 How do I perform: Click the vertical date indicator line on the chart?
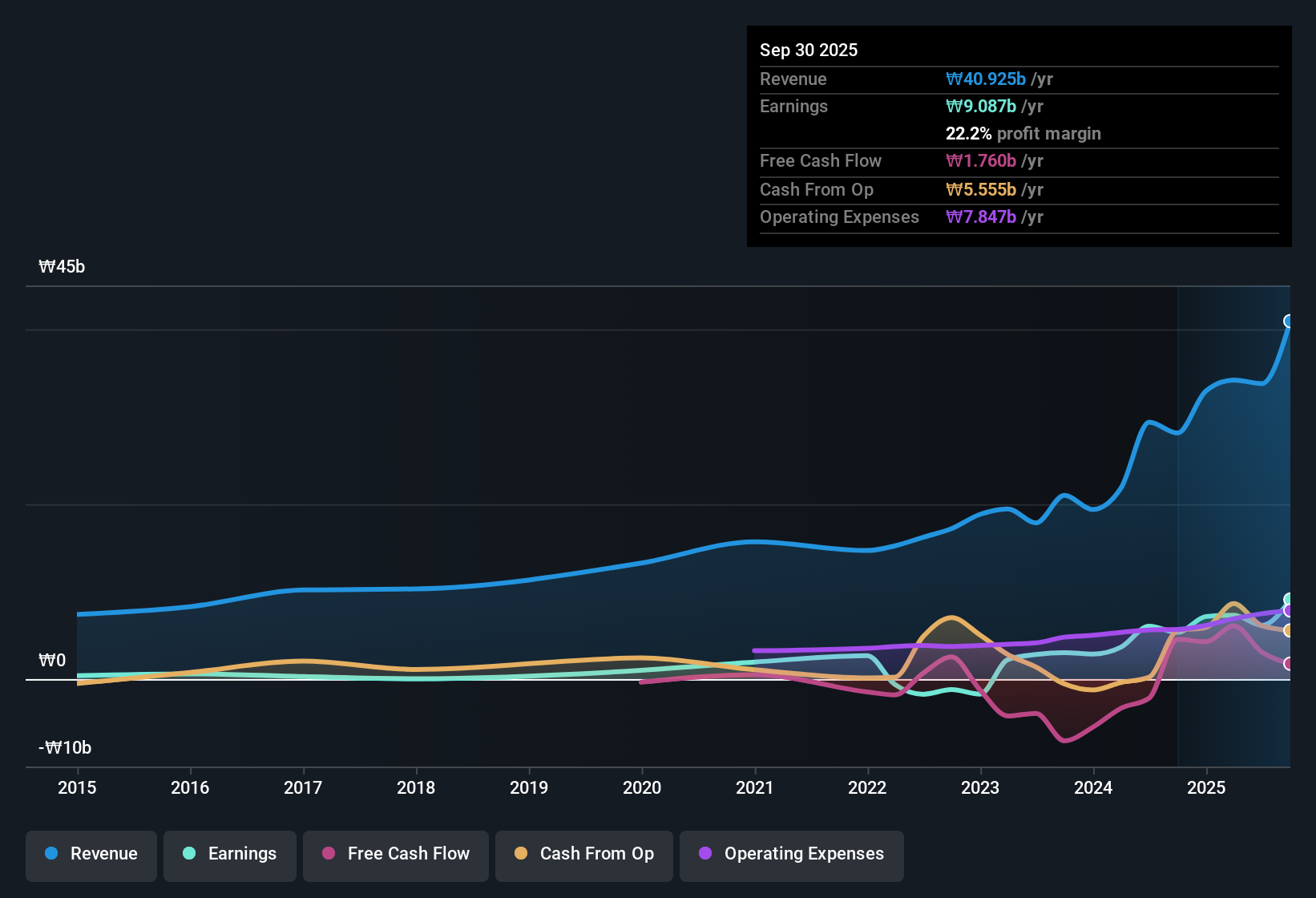point(1177,521)
